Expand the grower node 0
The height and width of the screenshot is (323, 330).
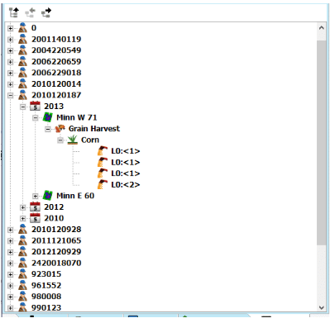10,28
